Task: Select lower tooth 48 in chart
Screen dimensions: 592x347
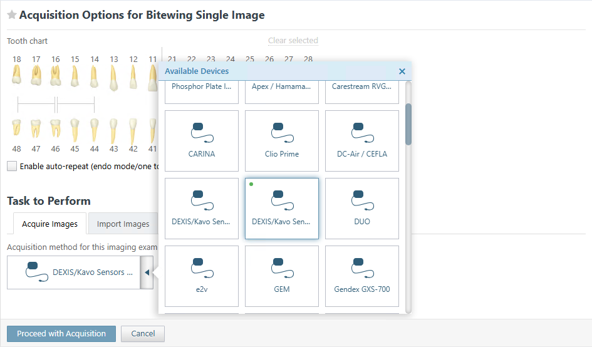Action: [x=16, y=128]
